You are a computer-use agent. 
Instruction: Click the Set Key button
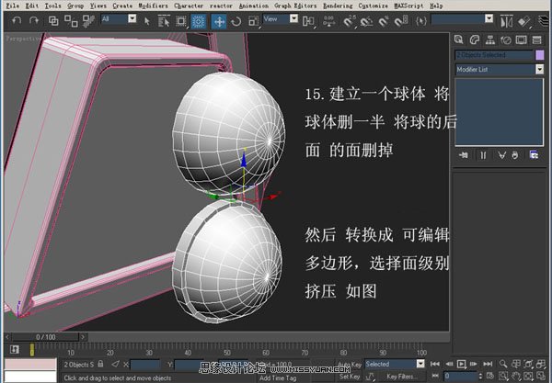[349, 377]
